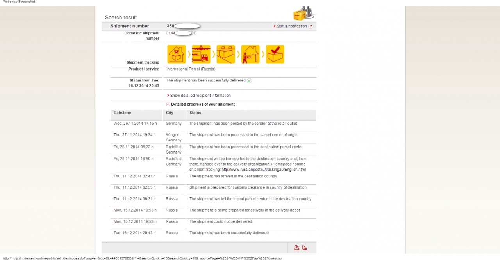Click the parcel center conveyor icon
This screenshot has width=500, height=260.
226,54
